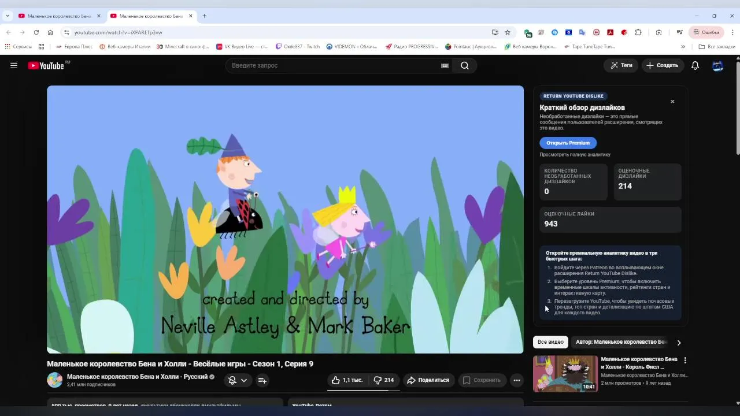Open Европа Плюс bookmark

(x=74, y=47)
